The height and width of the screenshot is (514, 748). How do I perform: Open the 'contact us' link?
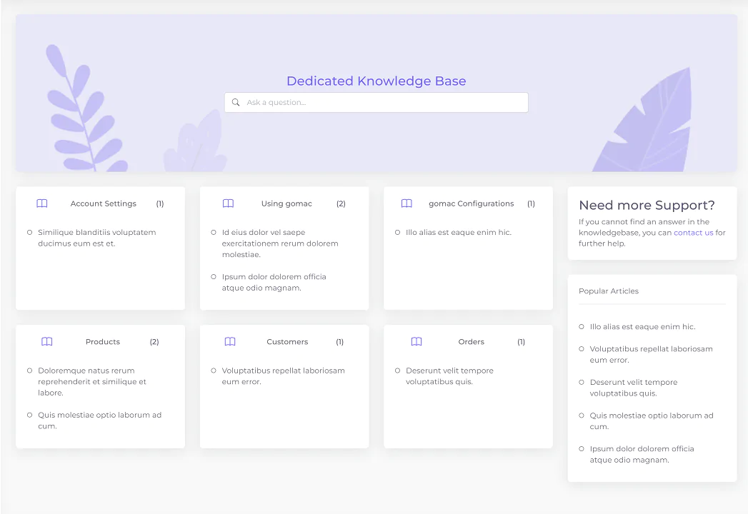tap(693, 233)
